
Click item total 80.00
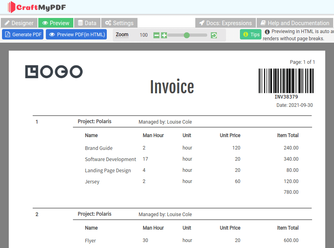point(292,170)
